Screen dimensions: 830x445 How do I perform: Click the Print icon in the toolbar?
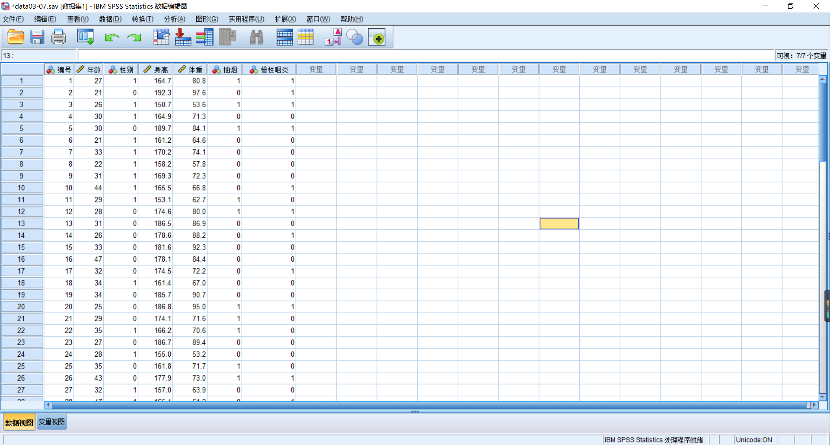tap(59, 37)
